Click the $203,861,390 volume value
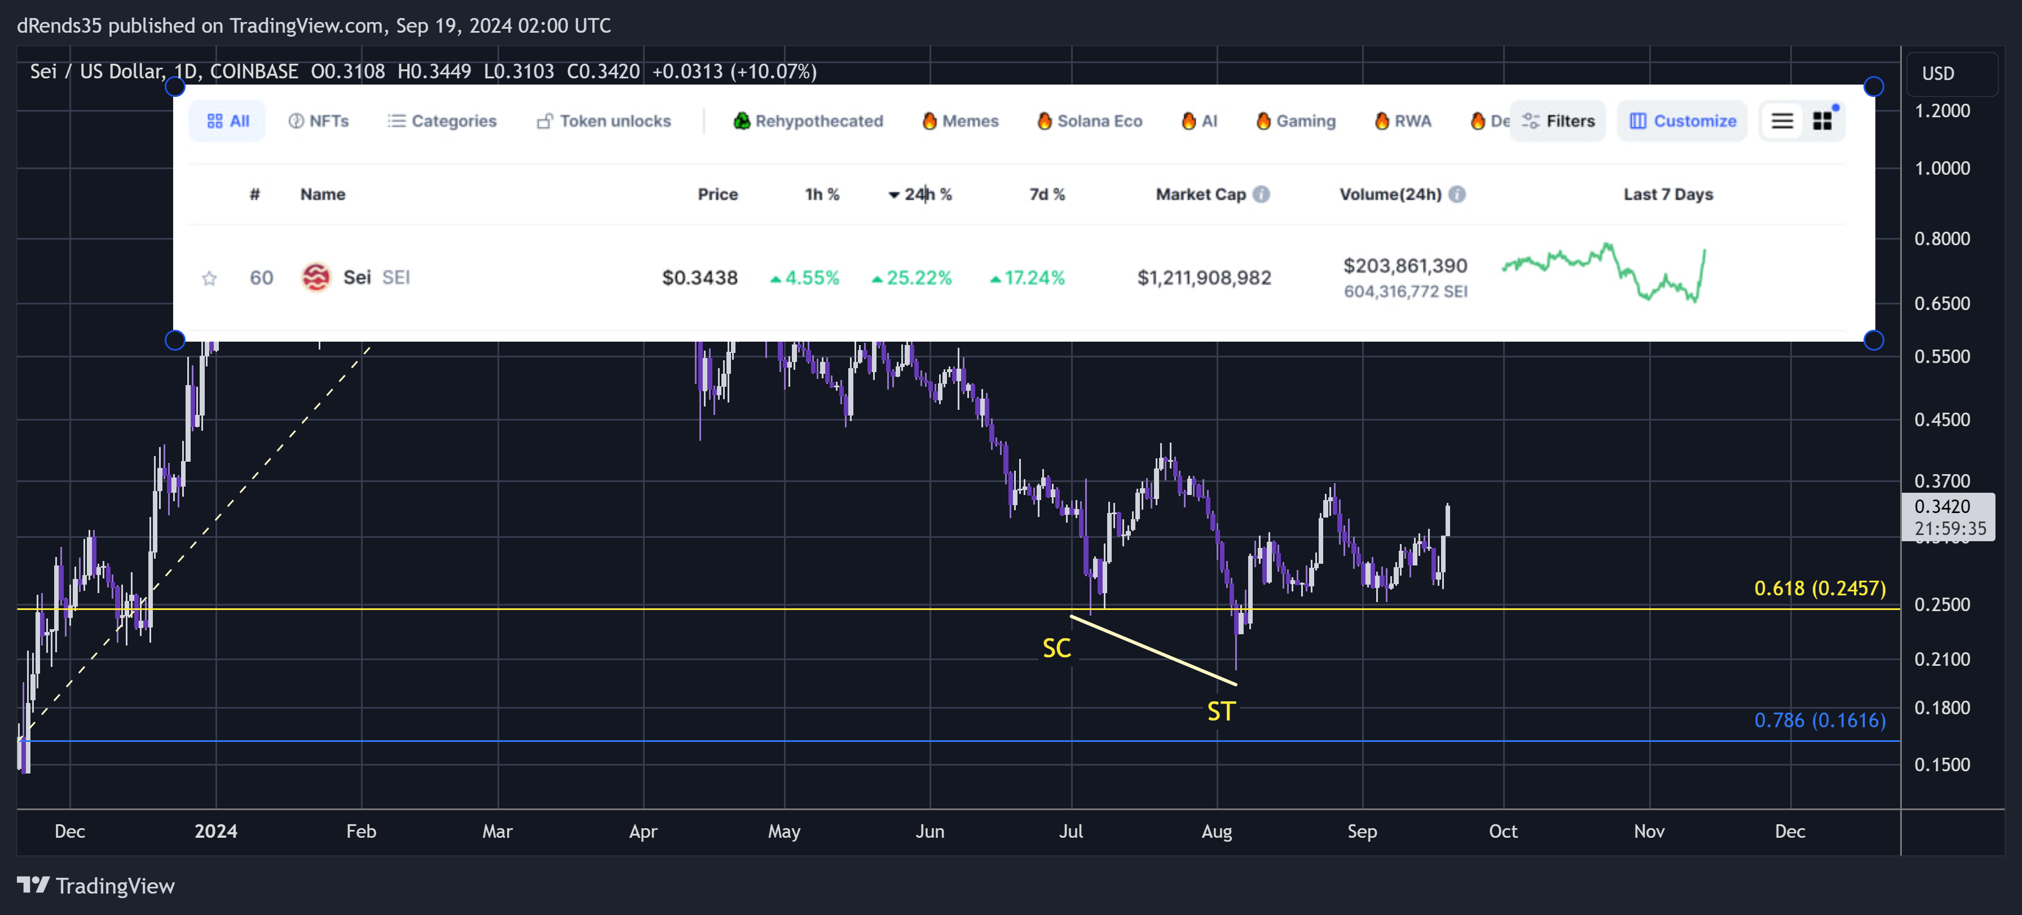2022x915 pixels. click(1405, 265)
